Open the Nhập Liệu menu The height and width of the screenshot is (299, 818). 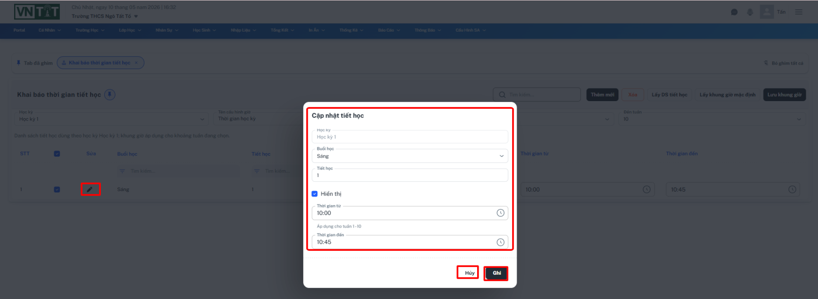coord(243,30)
